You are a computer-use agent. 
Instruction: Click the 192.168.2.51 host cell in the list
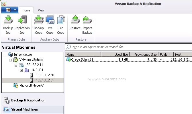180,59
